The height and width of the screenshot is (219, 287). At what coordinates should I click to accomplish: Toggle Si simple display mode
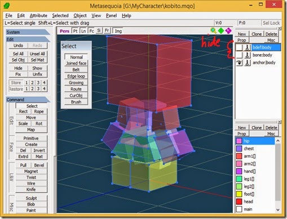[99, 30]
